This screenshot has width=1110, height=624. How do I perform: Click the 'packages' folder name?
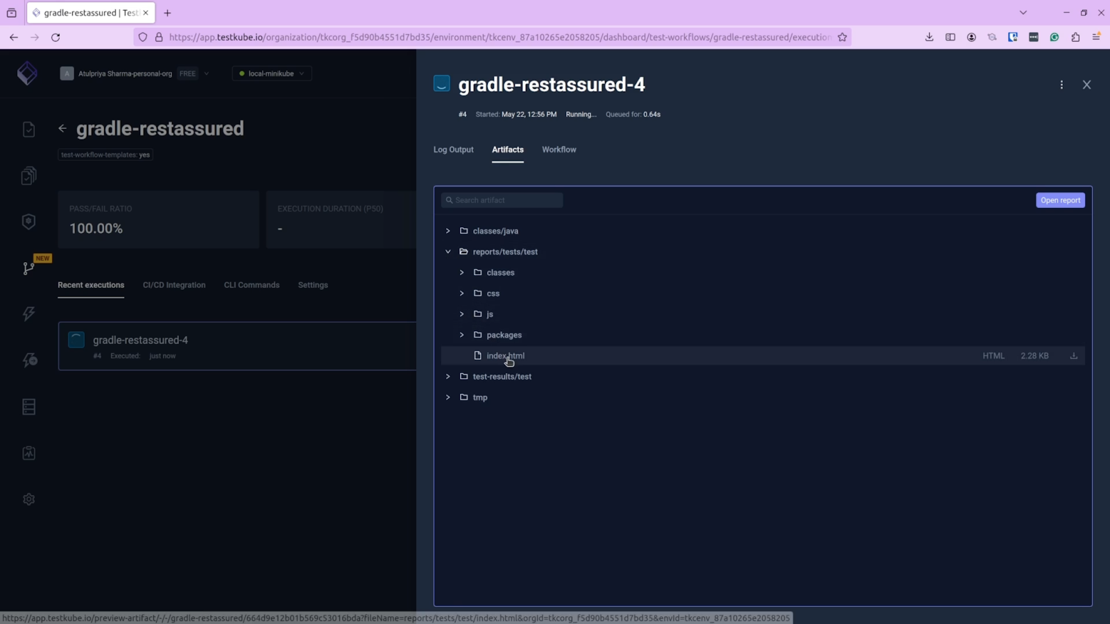tap(504, 335)
